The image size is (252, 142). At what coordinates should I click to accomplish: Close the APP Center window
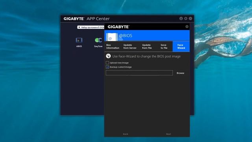[x=191, y=19]
